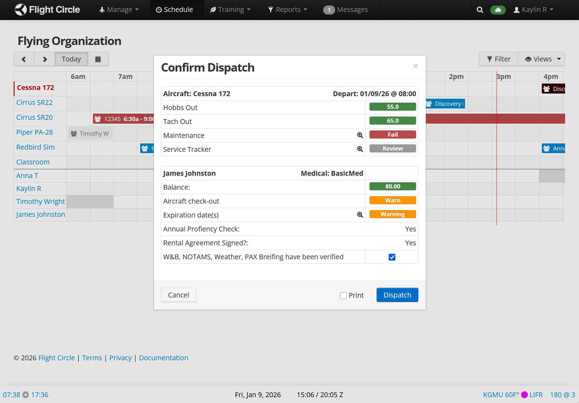
Task: Cancel the dispatch confirmation
Action: pyautogui.click(x=178, y=295)
